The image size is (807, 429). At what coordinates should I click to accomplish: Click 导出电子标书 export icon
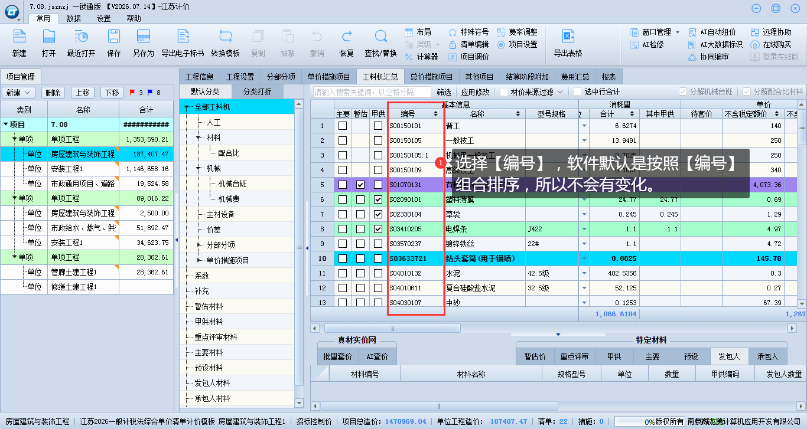tap(183, 42)
